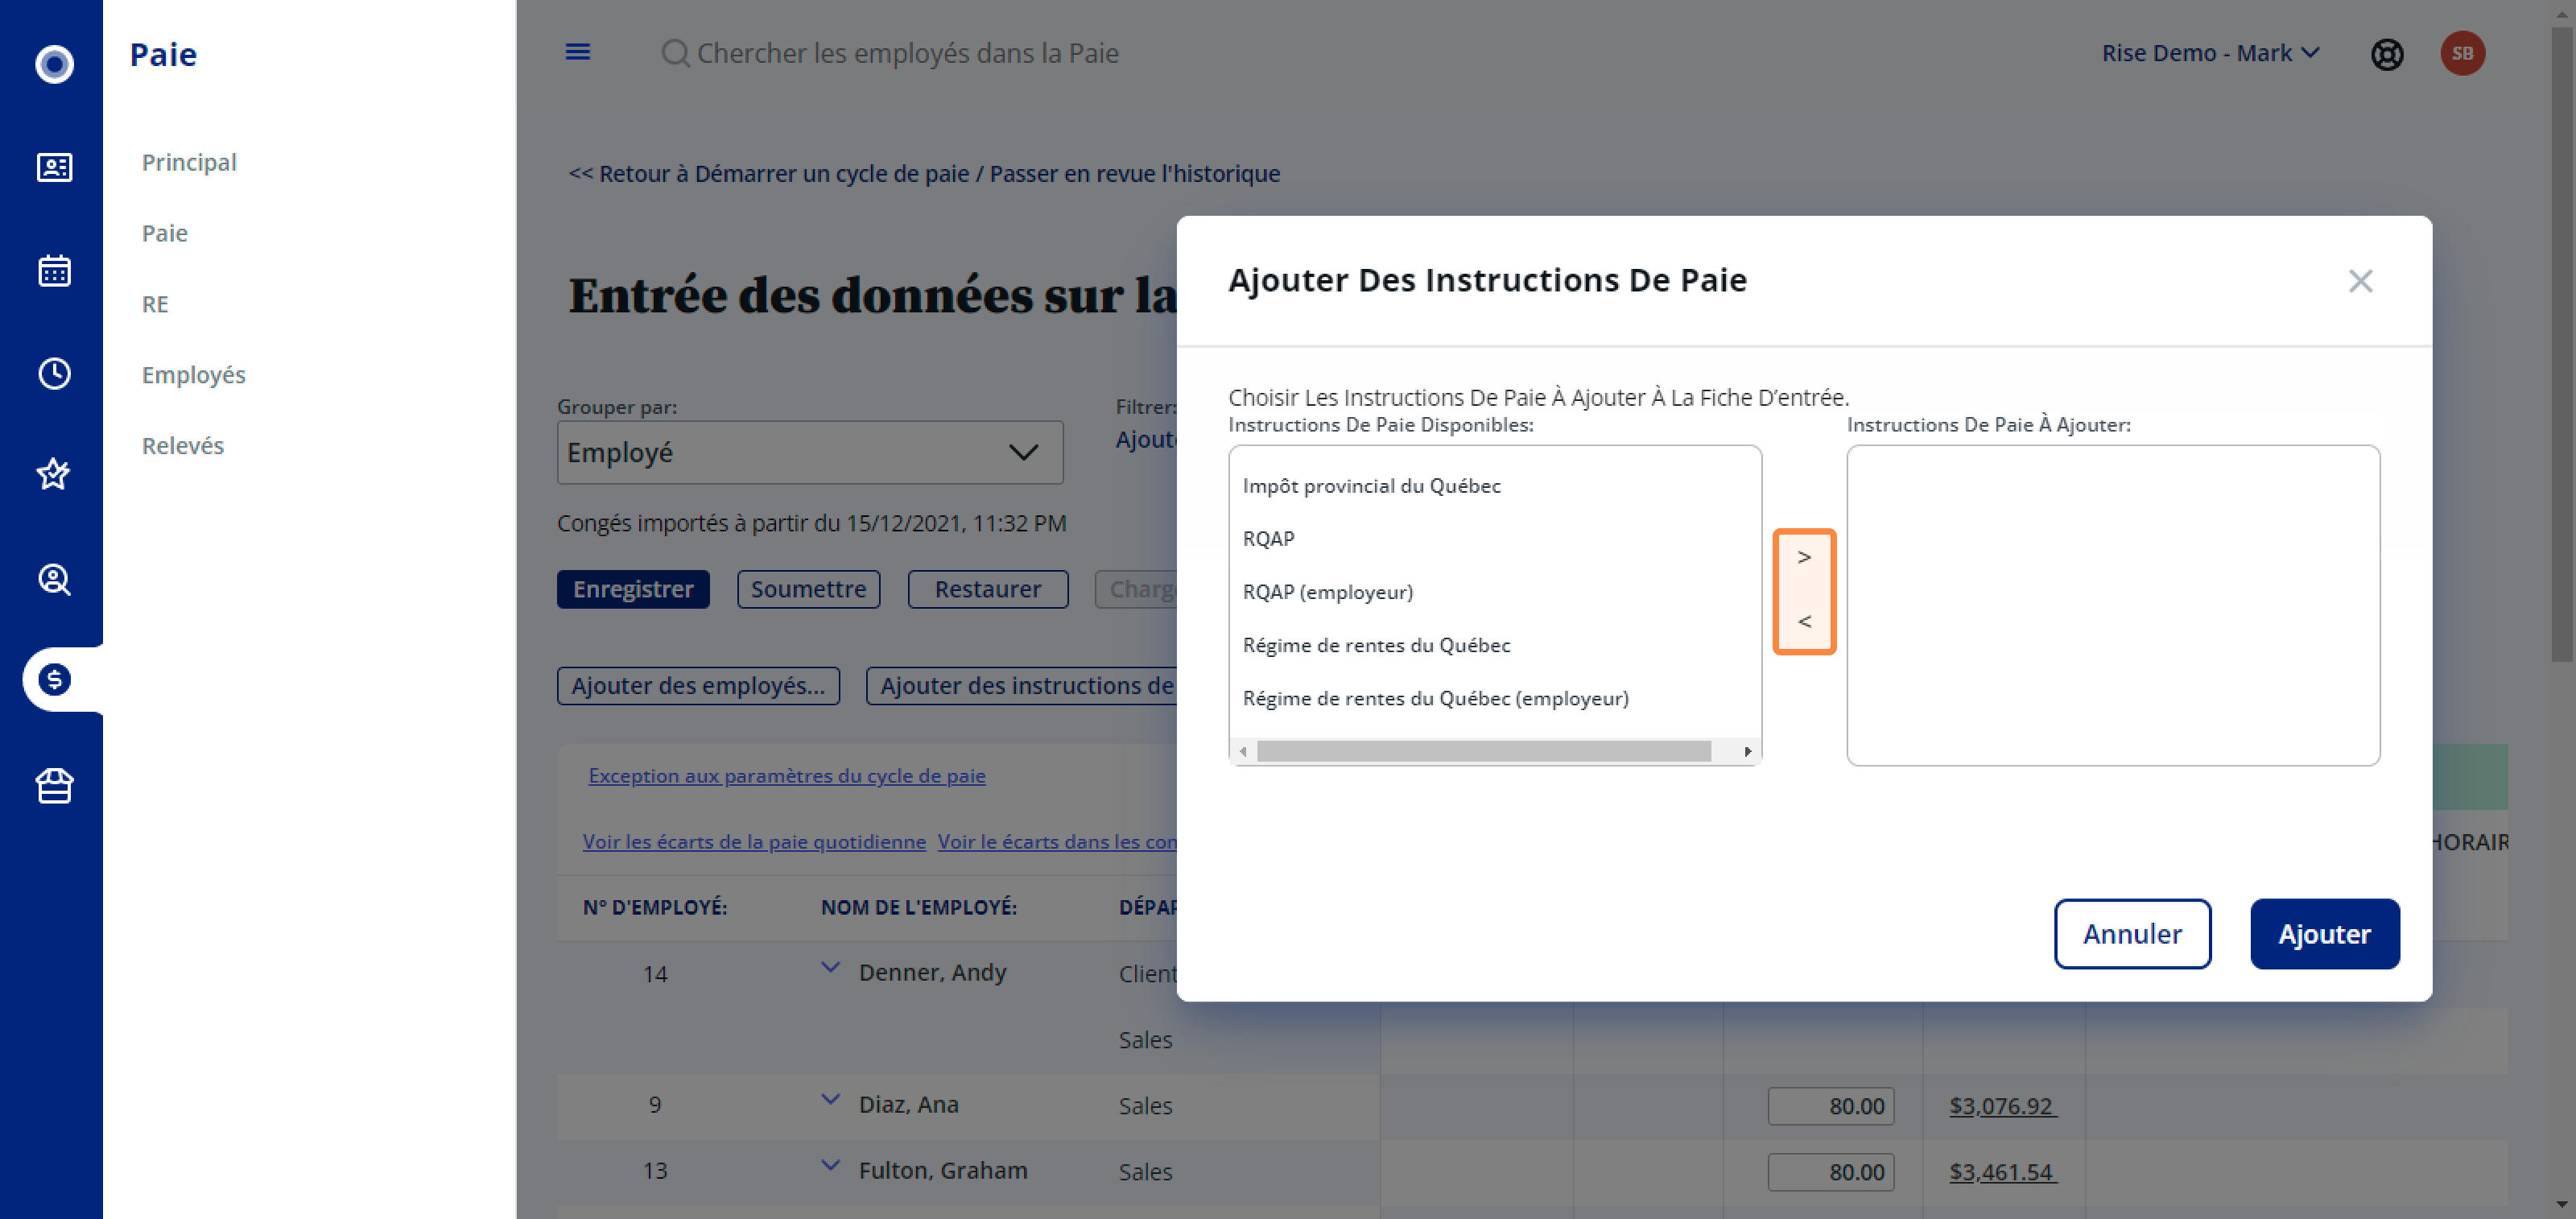Open Rise Demo - Mark company dropdown
The image size is (2576, 1219).
click(2210, 53)
